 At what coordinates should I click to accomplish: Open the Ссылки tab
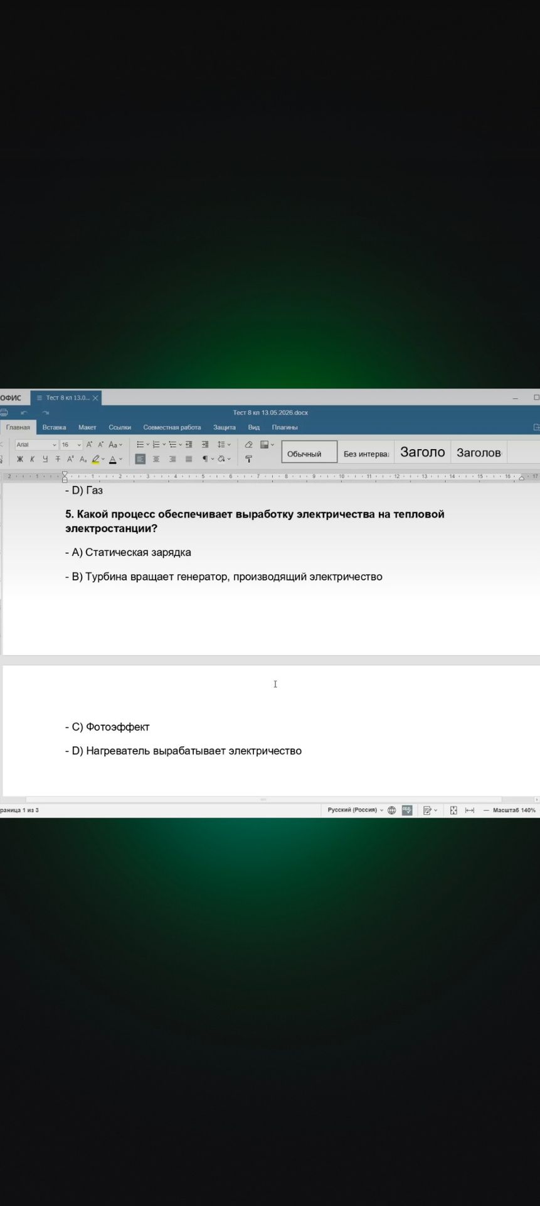coord(120,427)
